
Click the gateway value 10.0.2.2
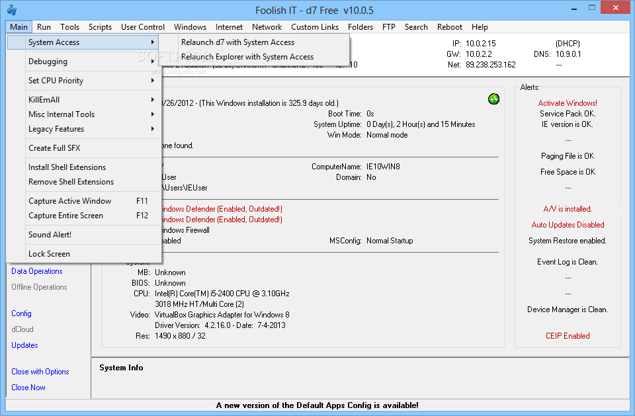click(479, 54)
